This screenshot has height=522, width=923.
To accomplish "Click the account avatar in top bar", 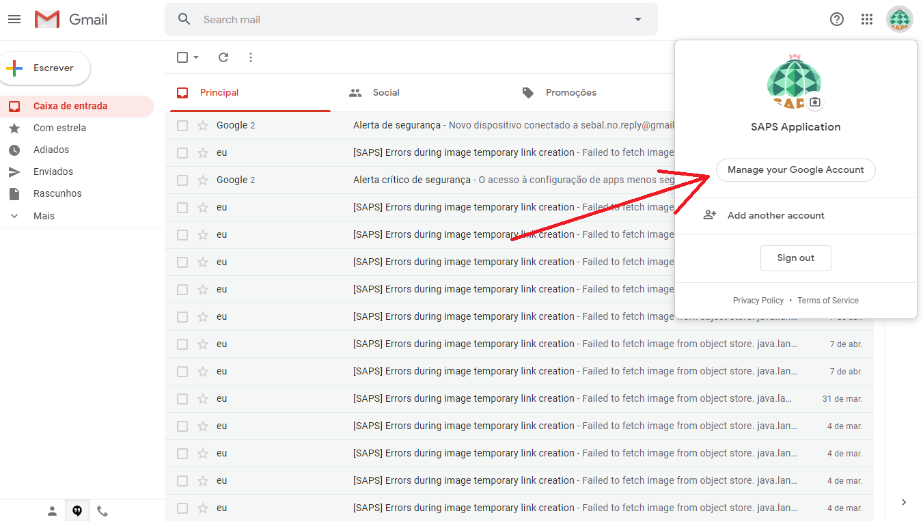I will pyautogui.click(x=900, y=19).
